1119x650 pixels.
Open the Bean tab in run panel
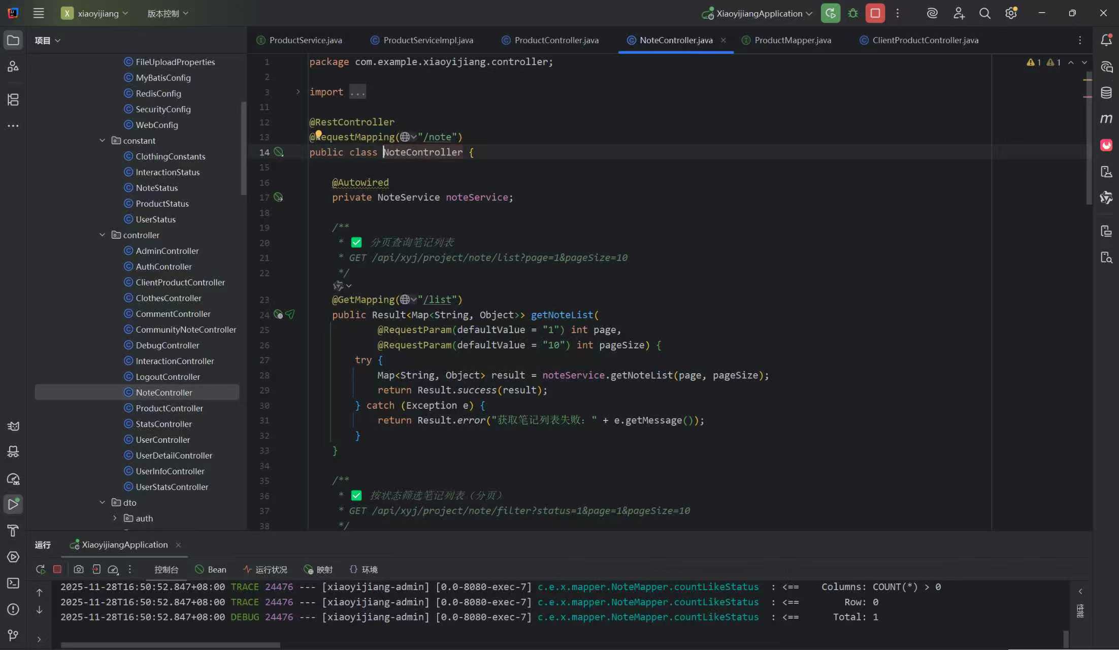pos(211,569)
